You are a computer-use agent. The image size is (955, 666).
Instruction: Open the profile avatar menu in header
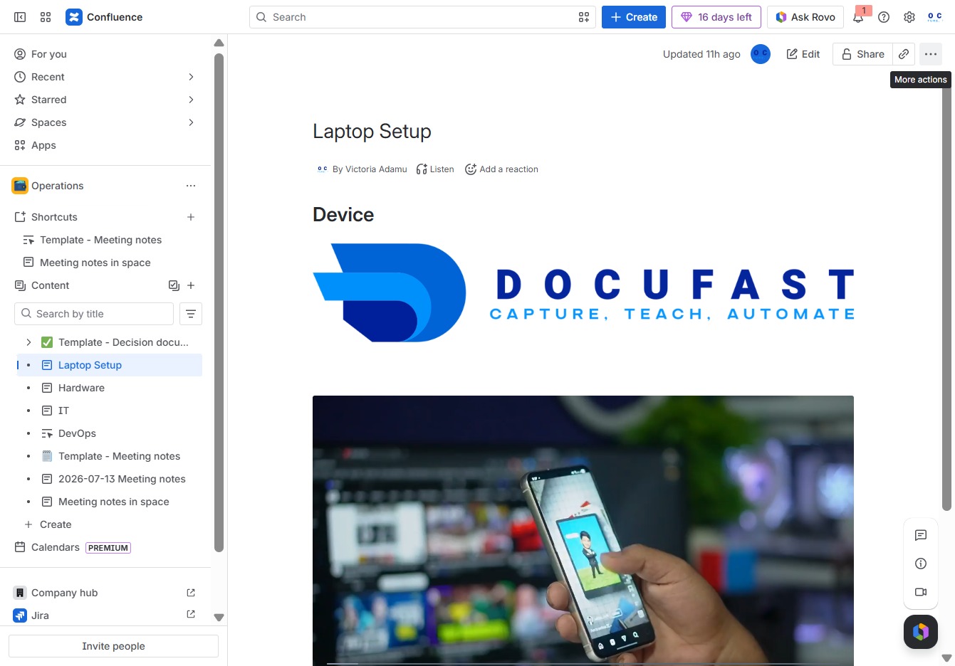click(935, 17)
